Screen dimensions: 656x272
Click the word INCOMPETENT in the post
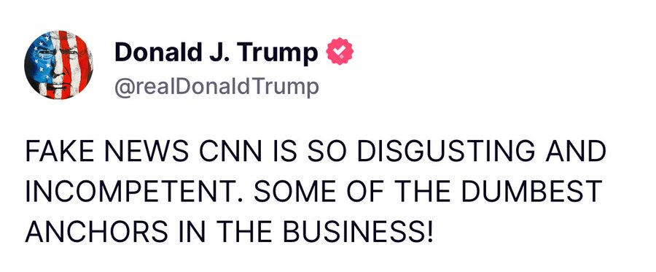(x=135, y=191)
